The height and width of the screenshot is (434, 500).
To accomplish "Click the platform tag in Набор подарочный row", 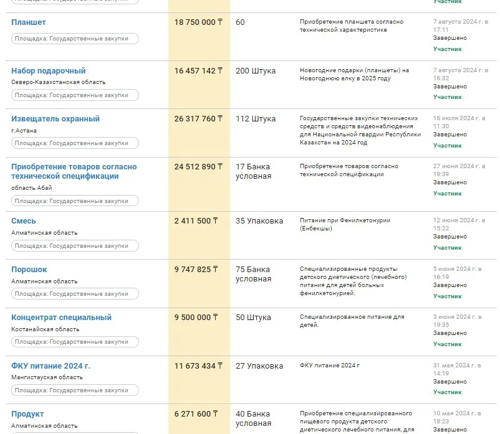I will (75, 95).
